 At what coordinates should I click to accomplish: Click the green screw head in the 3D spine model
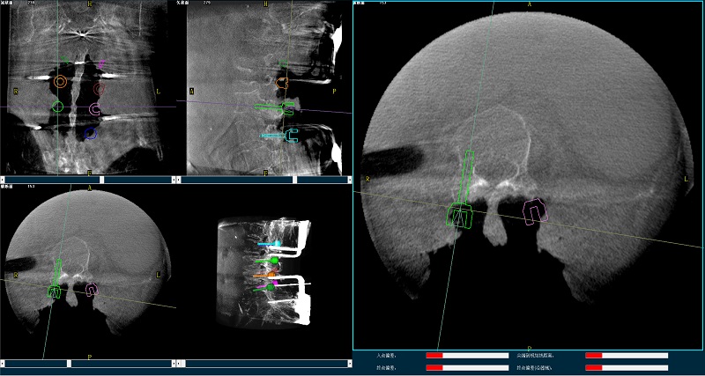pyautogui.click(x=274, y=261)
